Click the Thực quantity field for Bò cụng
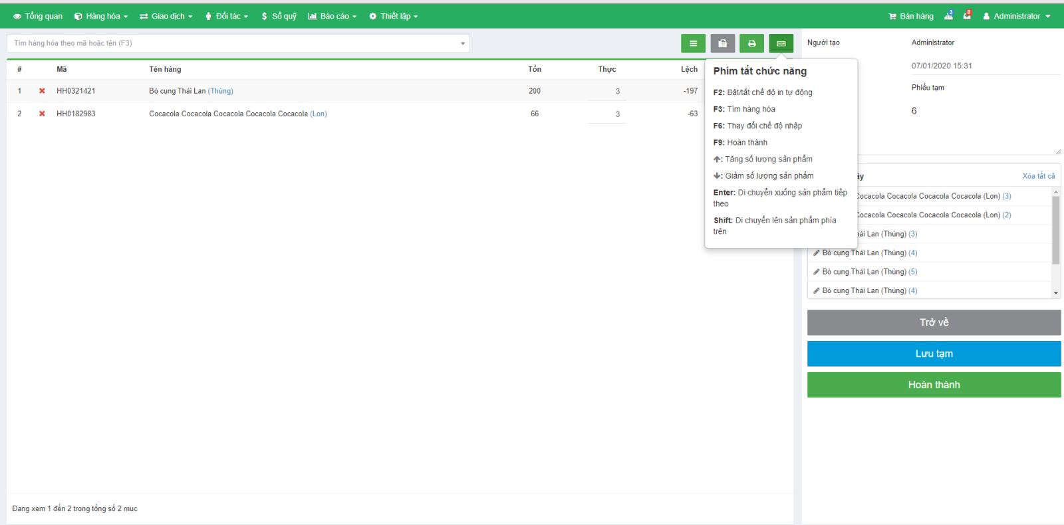The image size is (1064, 525). click(x=606, y=92)
